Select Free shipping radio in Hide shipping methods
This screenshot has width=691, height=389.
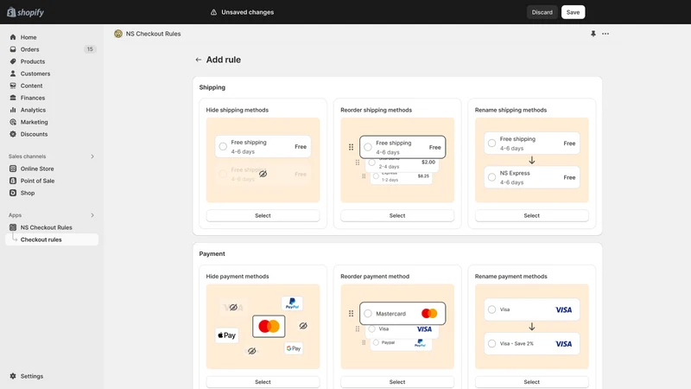pyautogui.click(x=223, y=146)
